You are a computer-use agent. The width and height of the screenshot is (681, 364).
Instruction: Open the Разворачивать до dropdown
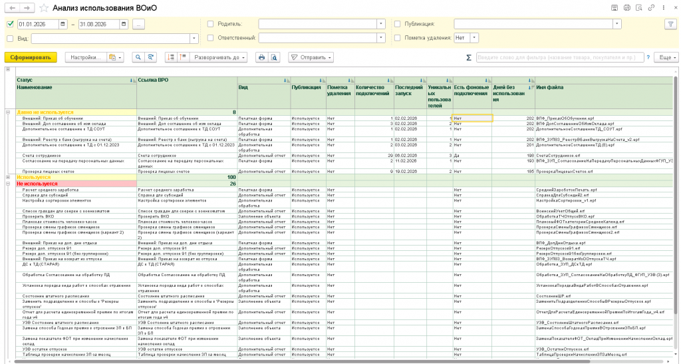pyautogui.click(x=218, y=57)
